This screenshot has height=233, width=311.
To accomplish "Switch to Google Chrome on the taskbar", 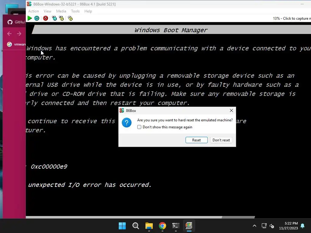I will click(162, 226).
